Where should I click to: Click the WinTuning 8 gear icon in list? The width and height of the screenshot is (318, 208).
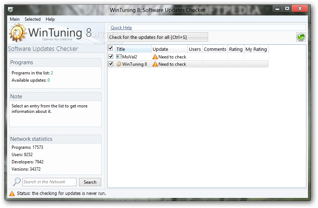pos(119,64)
